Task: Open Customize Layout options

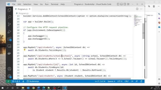Action: (128, 4)
